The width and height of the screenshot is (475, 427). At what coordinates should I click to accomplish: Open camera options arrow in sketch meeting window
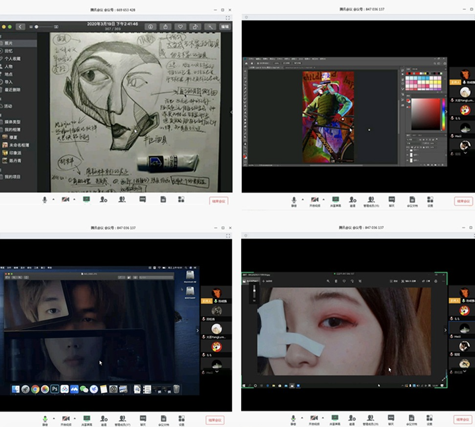(74, 200)
